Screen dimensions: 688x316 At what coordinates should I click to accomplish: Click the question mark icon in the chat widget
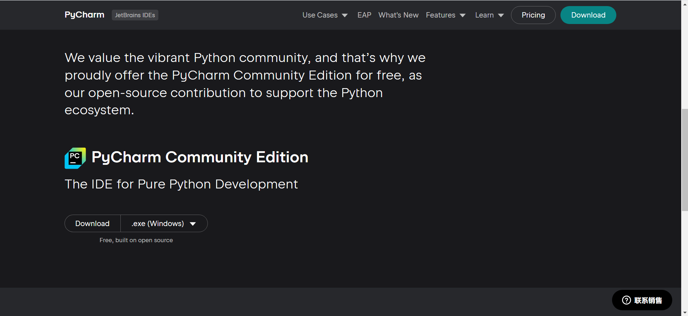point(626,300)
